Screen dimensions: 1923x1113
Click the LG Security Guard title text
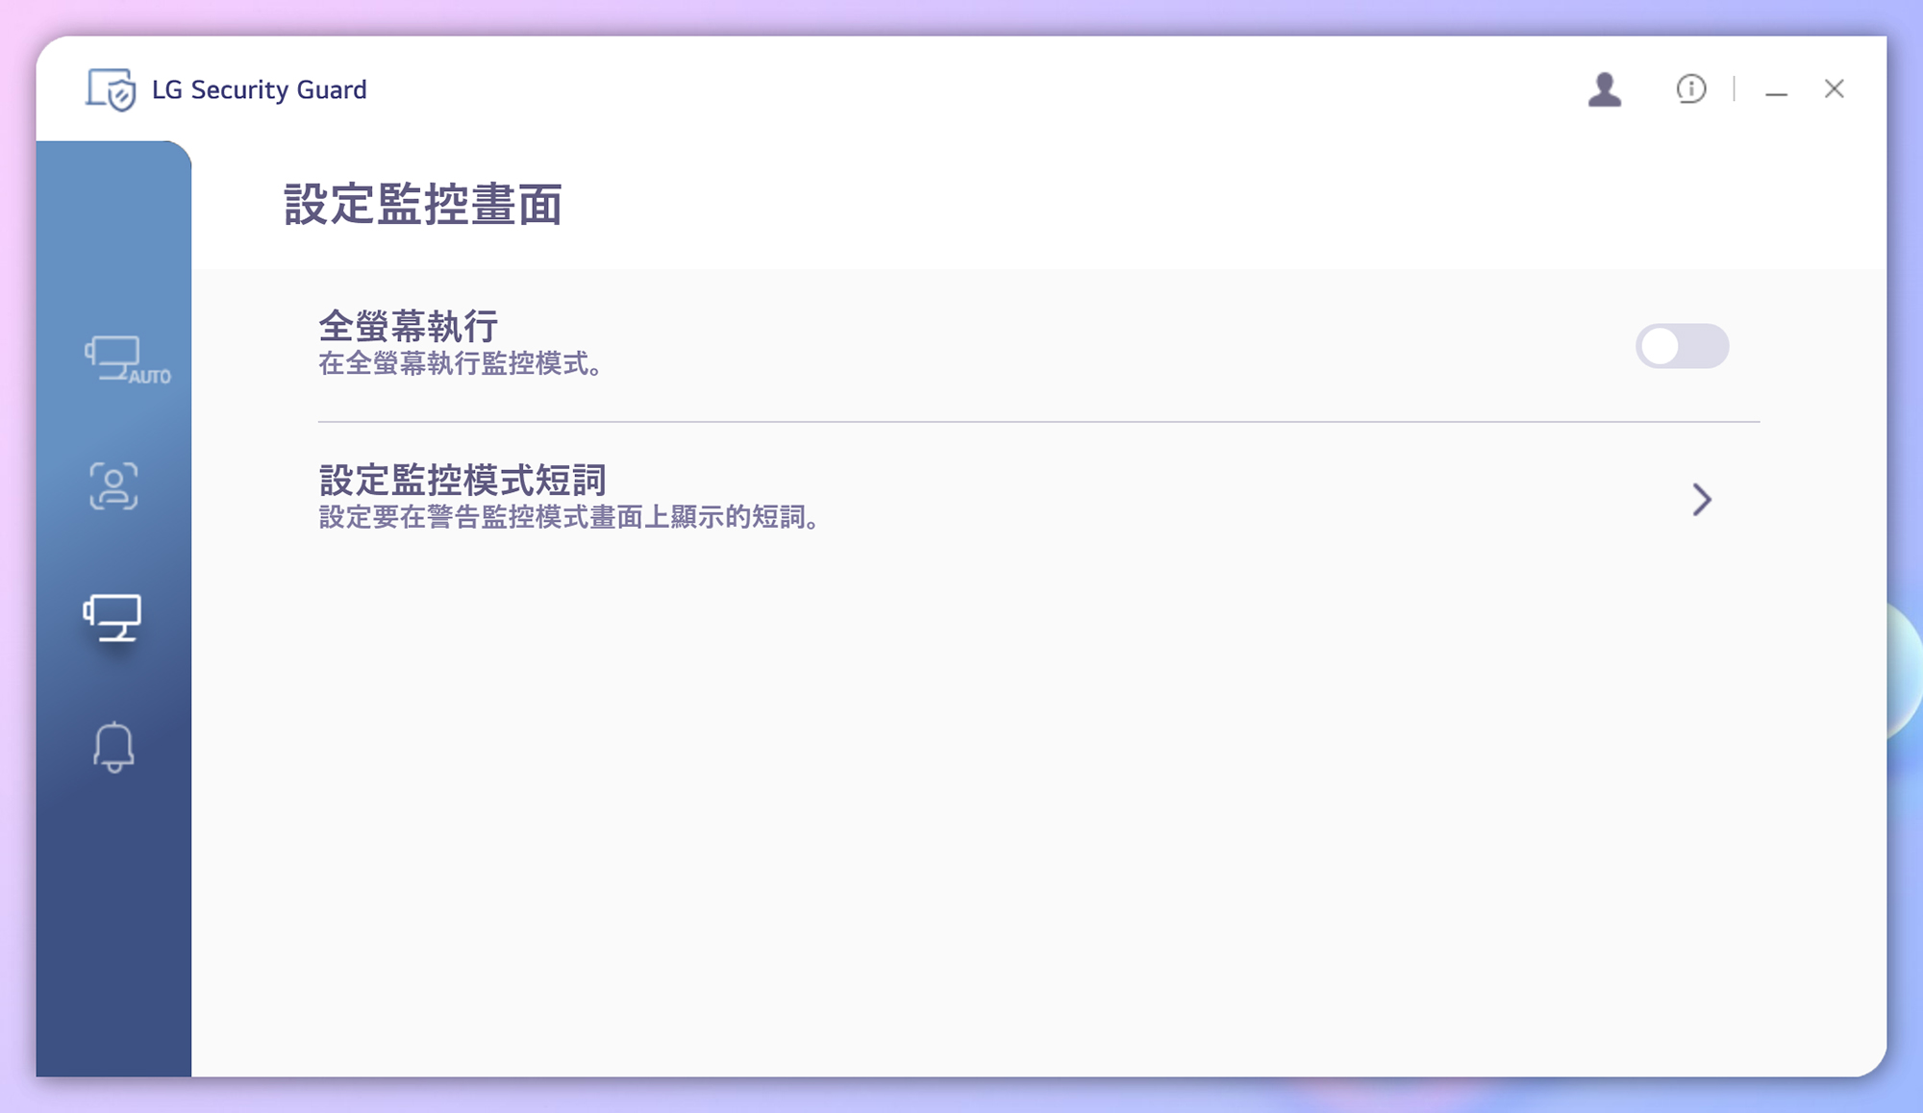[260, 89]
